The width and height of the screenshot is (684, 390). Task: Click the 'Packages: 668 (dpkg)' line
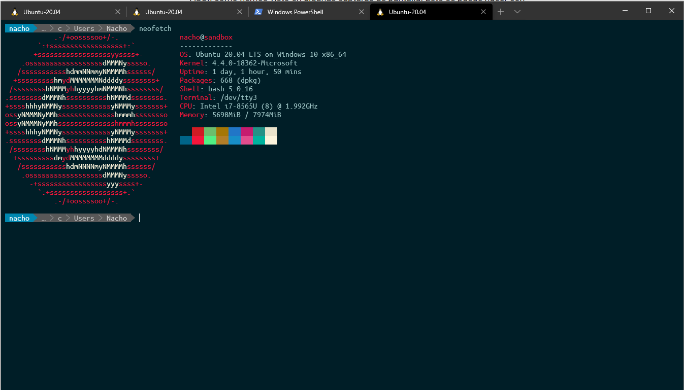click(220, 80)
